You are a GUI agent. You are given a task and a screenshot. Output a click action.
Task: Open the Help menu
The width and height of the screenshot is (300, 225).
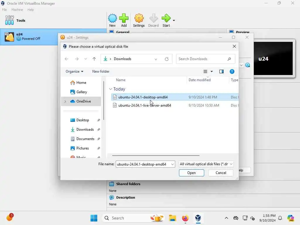(x=30, y=10)
